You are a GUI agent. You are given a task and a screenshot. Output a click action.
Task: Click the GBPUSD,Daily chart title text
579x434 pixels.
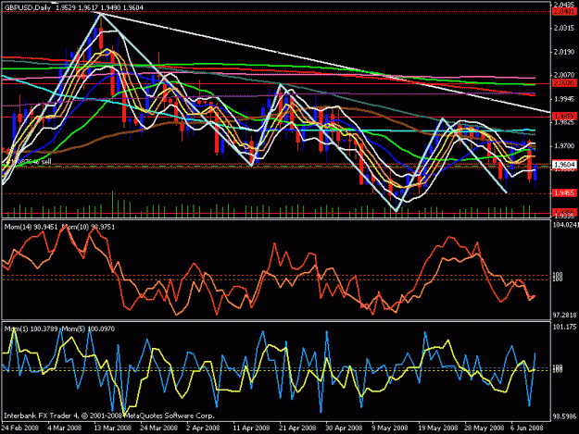pyautogui.click(x=28, y=7)
